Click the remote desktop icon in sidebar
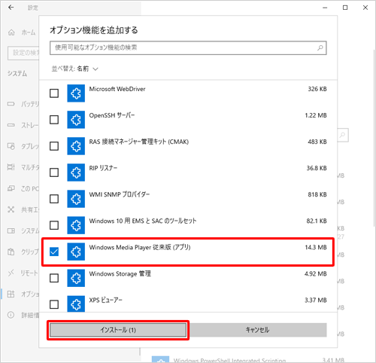The image size is (376, 363). (x=11, y=273)
